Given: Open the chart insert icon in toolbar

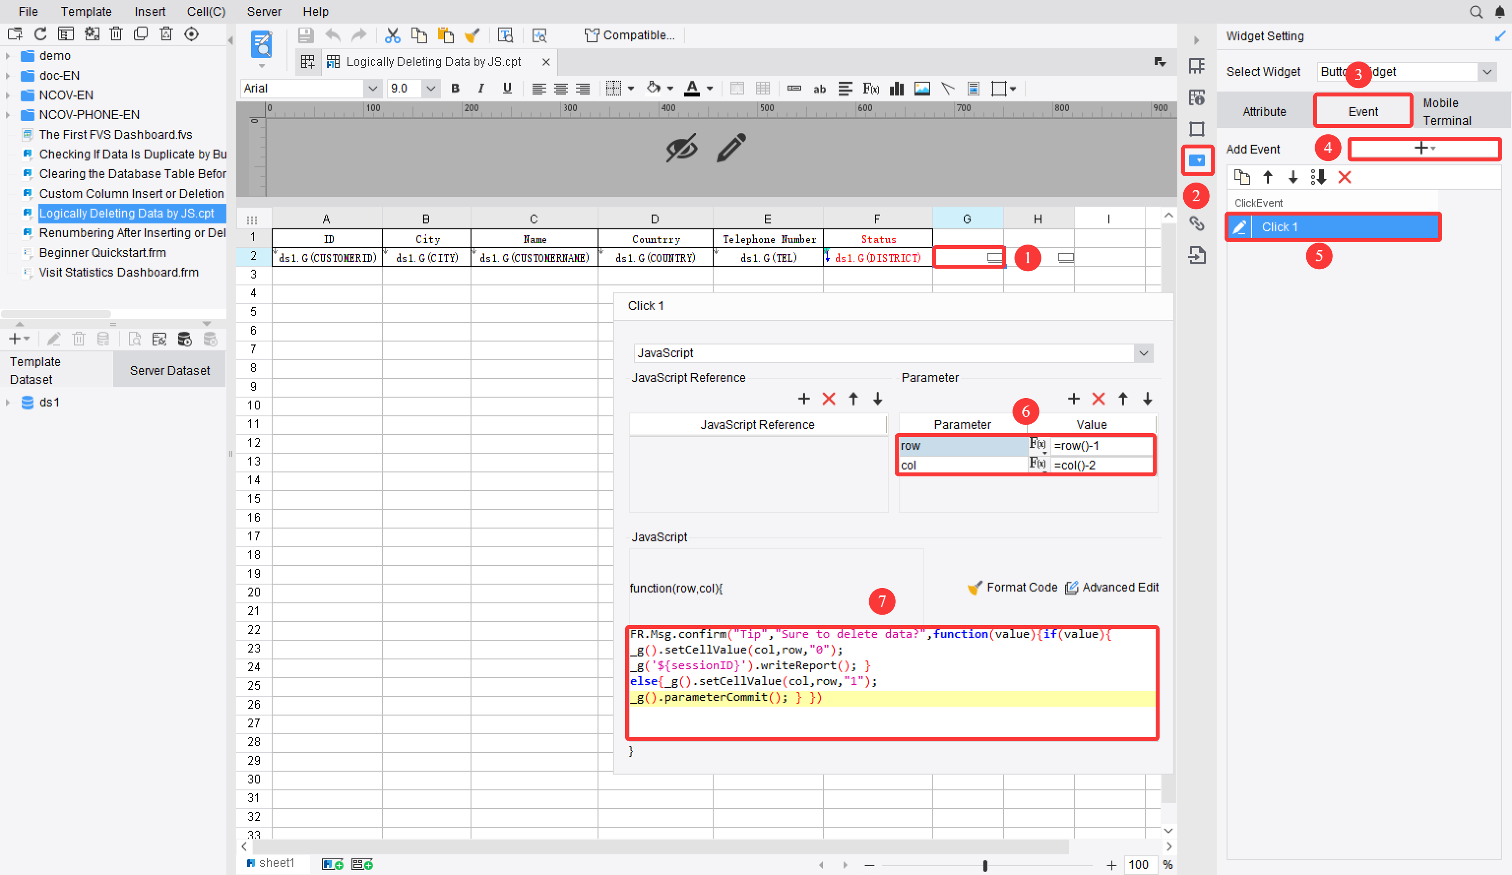Looking at the screenshot, I should pyautogui.click(x=896, y=88).
